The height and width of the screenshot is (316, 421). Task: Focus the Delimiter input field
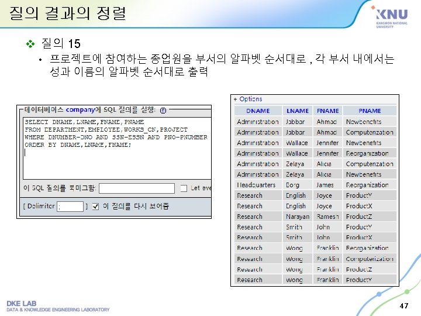click(70, 207)
